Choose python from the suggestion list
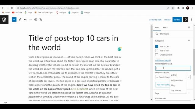The width and height of the screenshot is (195, 109). [x=174, y=75]
